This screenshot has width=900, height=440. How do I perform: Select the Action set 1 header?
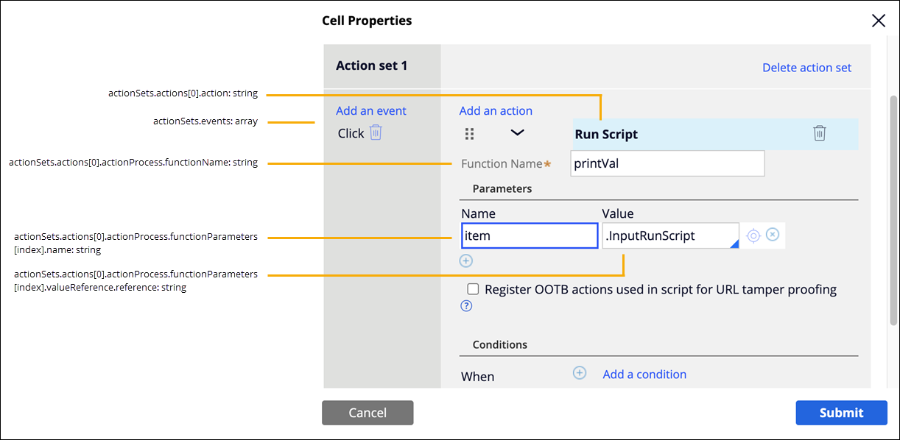[x=372, y=65]
